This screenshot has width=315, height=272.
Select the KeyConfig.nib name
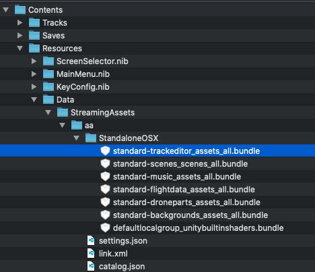(83, 87)
